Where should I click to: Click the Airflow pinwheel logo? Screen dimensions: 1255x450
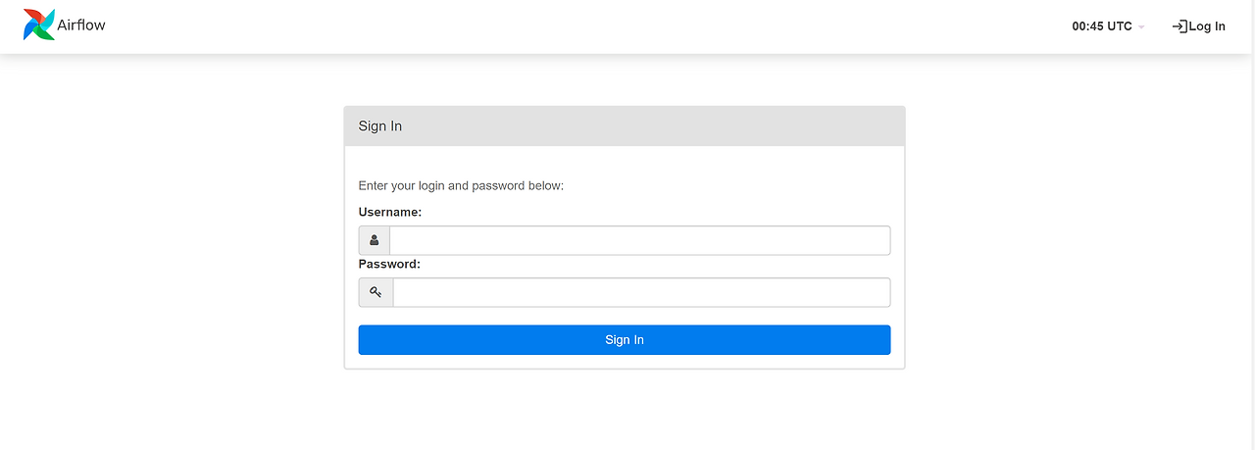coord(39,25)
